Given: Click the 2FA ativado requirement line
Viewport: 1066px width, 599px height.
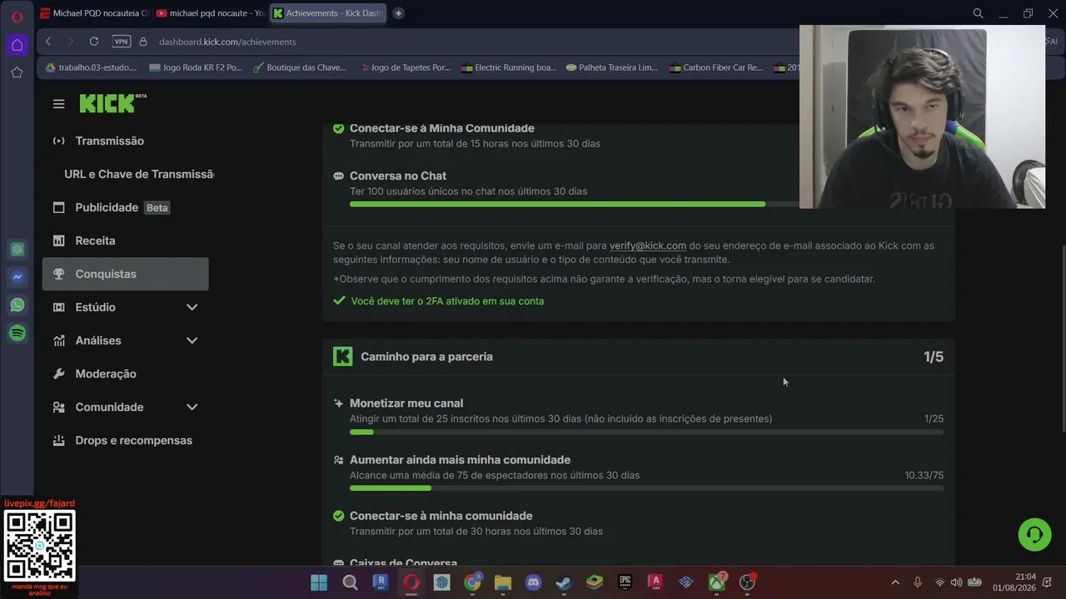Looking at the screenshot, I should point(439,300).
